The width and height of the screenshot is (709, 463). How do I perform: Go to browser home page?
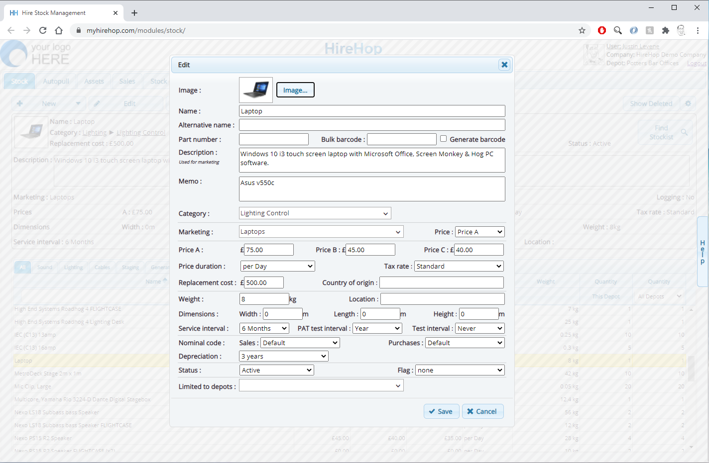59,30
